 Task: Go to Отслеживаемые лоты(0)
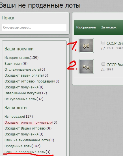[x=25, y=70]
